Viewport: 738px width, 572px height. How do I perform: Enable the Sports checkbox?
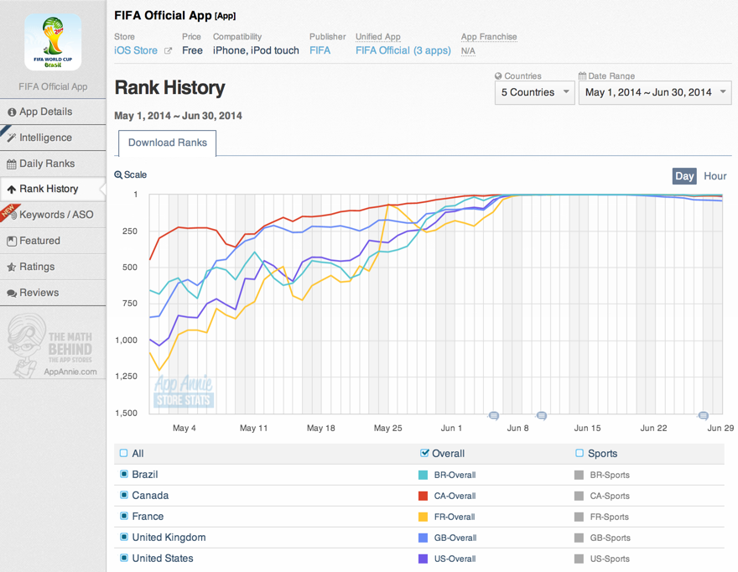click(x=579, y=453)
